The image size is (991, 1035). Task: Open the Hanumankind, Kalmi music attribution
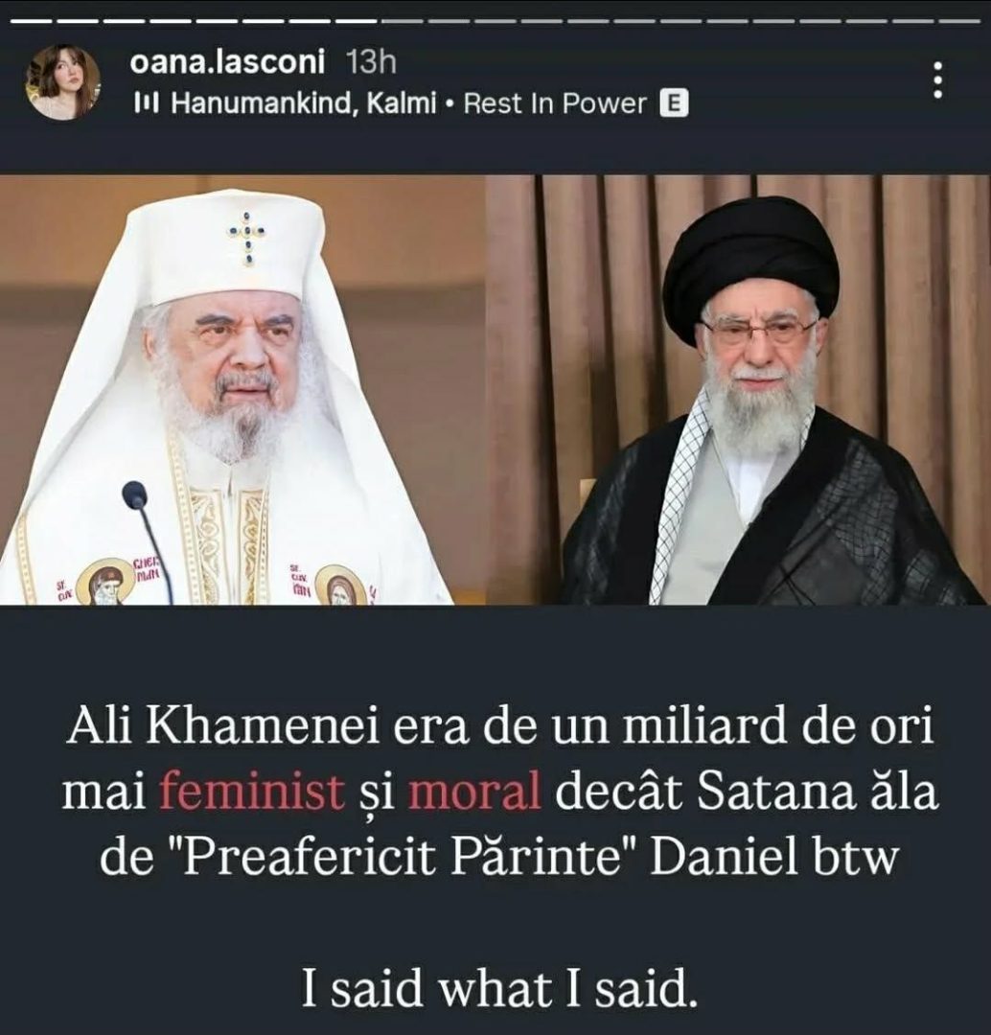click(x=304, y=103)
